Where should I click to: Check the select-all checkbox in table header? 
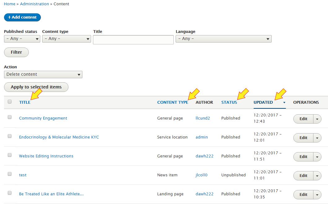click(x=10, y=102)
